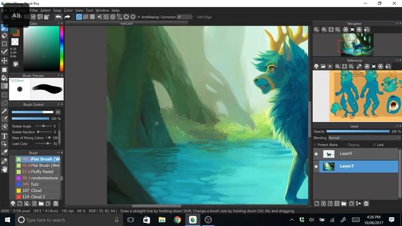Select the Fluffy Pastel brush

click(38, 171)
